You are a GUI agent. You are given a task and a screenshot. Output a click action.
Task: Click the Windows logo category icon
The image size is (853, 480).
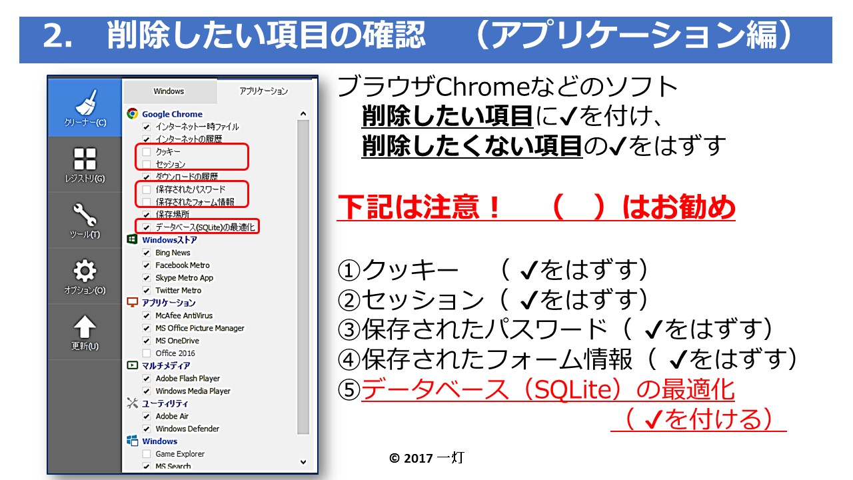[132, 441]
